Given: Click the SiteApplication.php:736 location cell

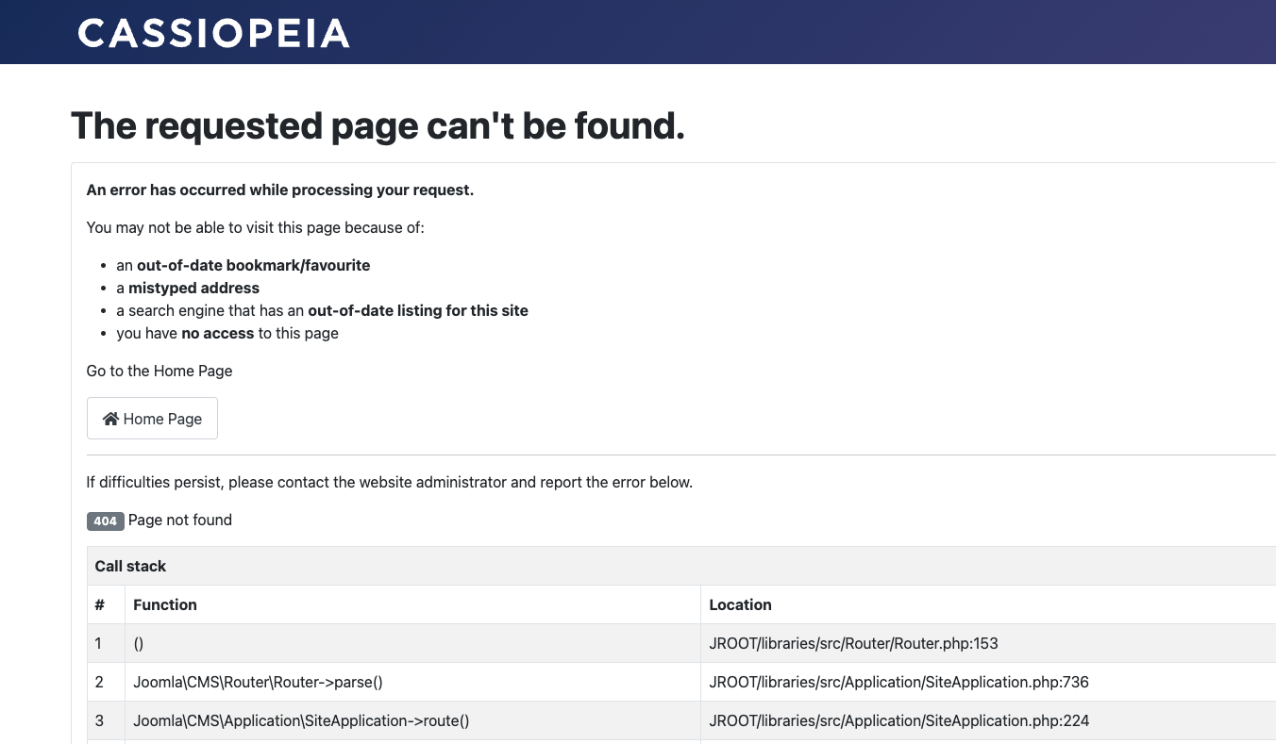Looking at the screenshot, I should [x=898, y=682].
